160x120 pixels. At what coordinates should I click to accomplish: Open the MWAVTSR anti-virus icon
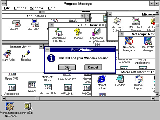[16, 23]
